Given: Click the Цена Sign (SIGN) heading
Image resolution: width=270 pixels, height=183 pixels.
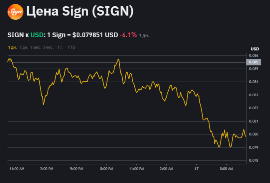Looking at the screenshot, I should click(80, 12).
